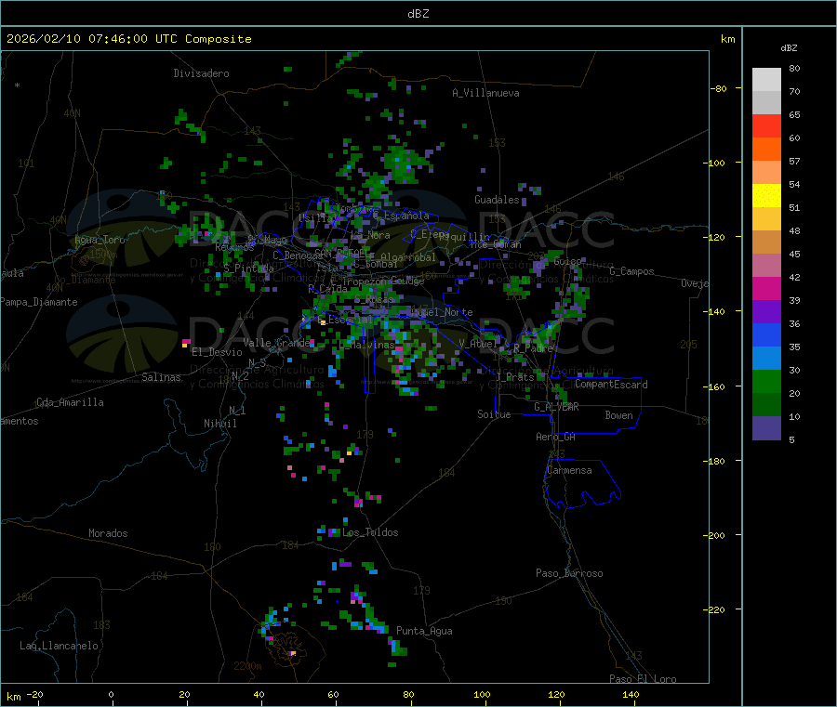Select the magenta 42 dBZ legend swatch
837x707 pixels.
click(x=766, y=288)
